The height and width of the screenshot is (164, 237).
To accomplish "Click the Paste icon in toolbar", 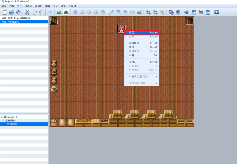I will tap(41, 12).
